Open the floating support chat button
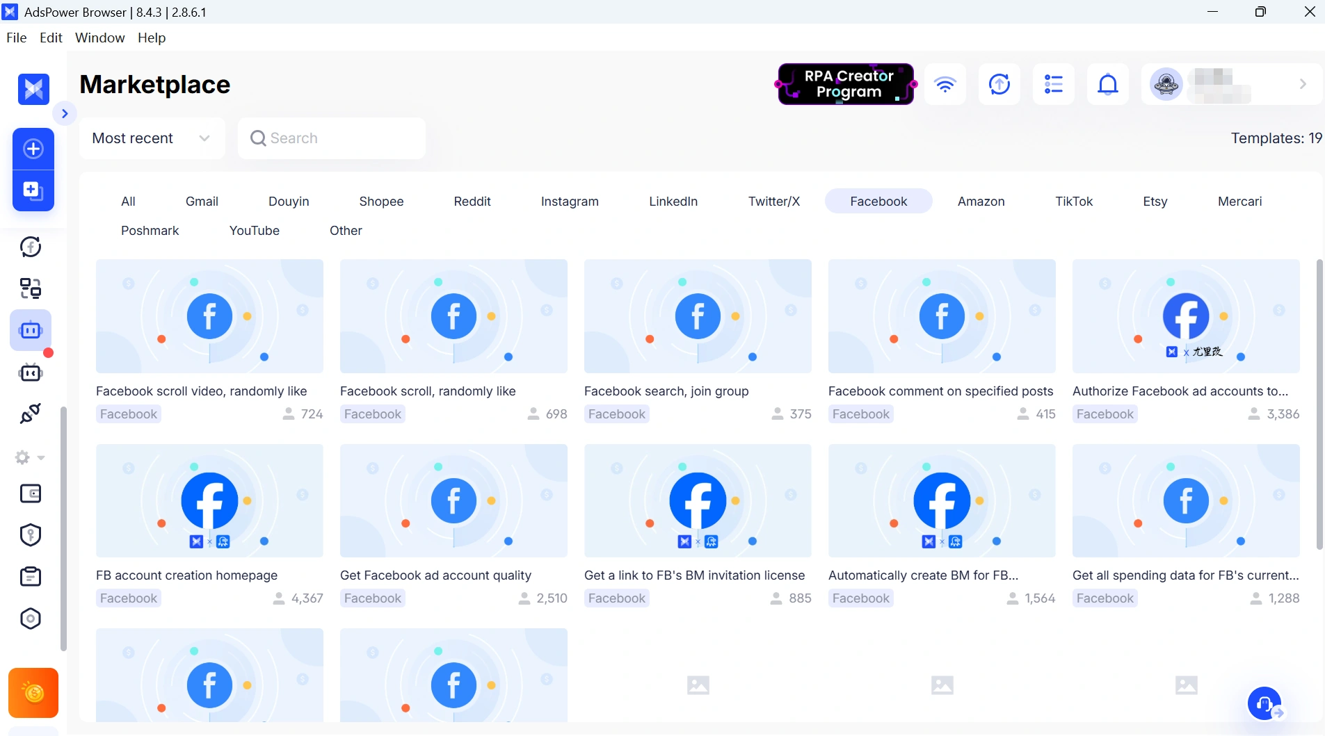This screenshot has height=736, width=1325. [1265, 704]
